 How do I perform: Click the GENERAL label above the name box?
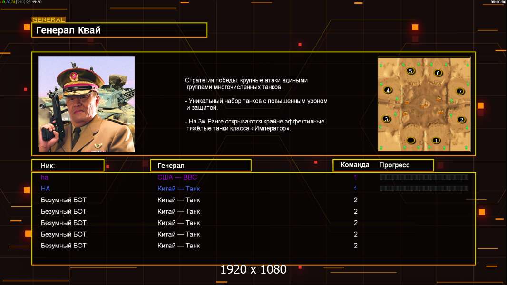[x=49, y=19]
